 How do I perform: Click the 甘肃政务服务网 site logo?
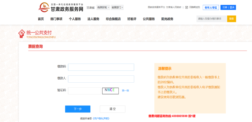click(x=61, y=7)
